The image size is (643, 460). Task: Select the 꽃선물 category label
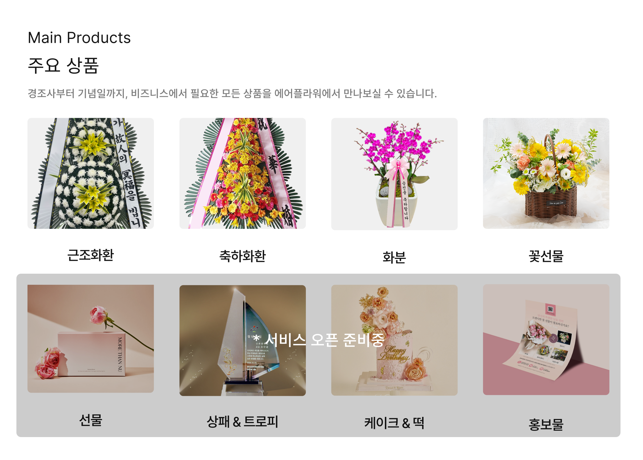(546, 256)
